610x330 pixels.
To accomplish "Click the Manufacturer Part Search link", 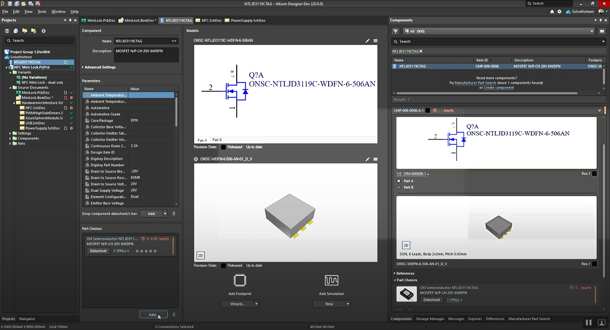I will [x=475, y=83].
